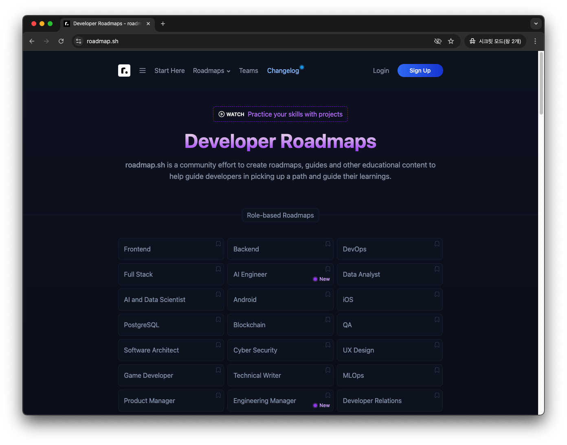The width and height of the screenshot is (567, 445).
Task: Bookmark the AI Engineer roadmap
Action: click(x=328, y=269)
